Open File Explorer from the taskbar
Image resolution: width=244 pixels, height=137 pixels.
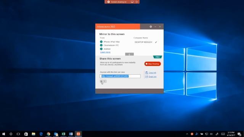coord(34,134)
